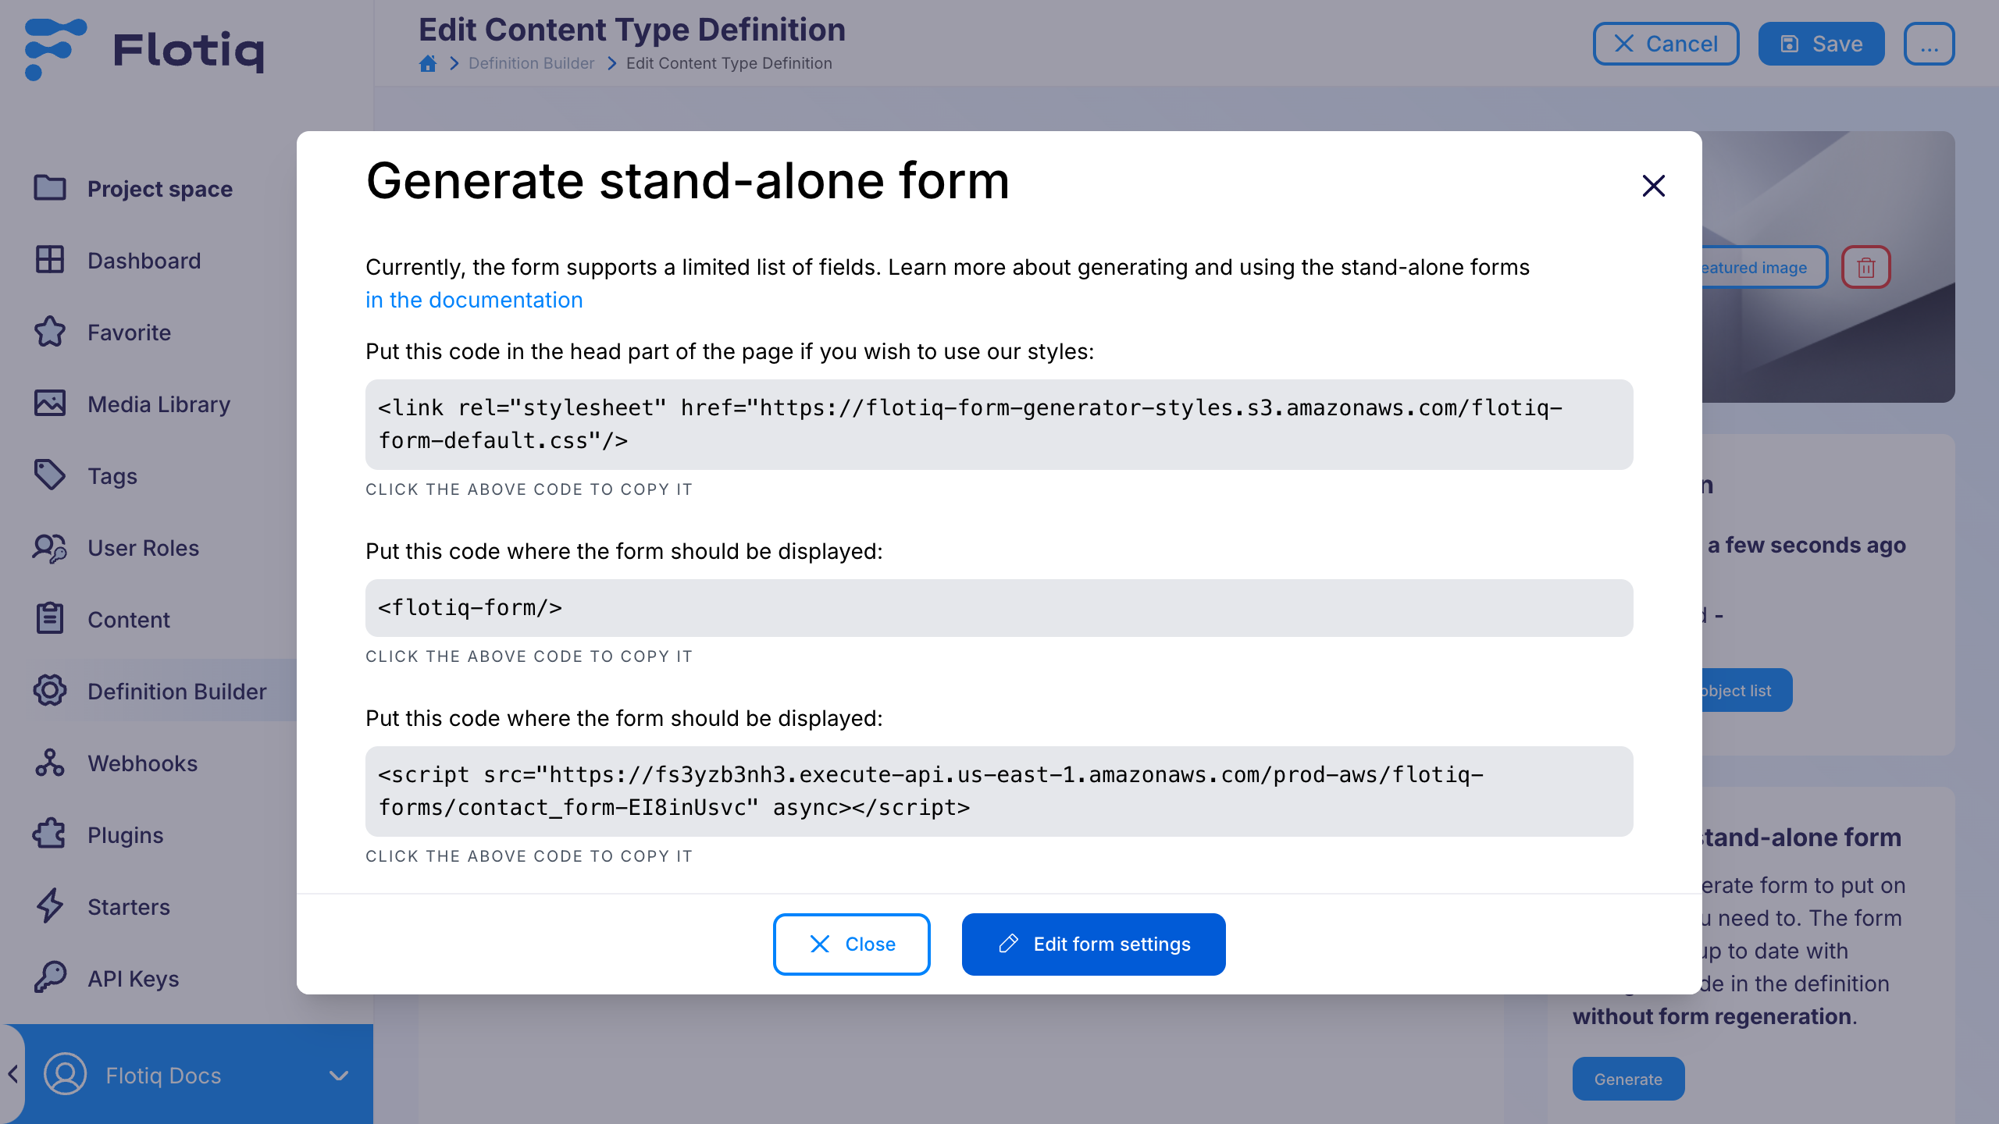Click the Webhooks nodes icon
Viewport: 1999px width, 1124px height.
tap(50, 763)
